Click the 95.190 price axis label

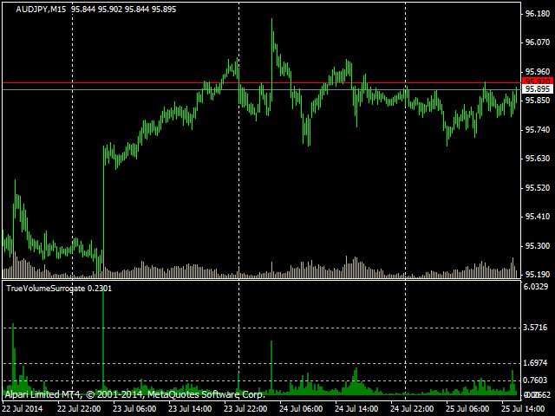pyautogui.click(x=539, y=275)
